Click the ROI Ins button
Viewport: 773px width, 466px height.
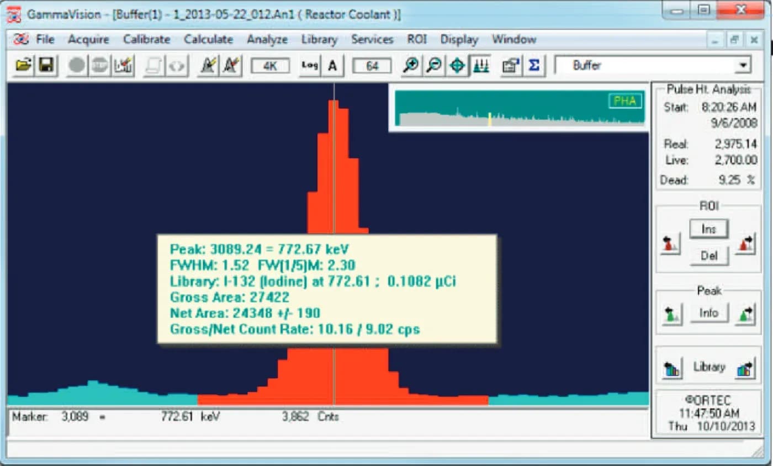coord(709,229)
